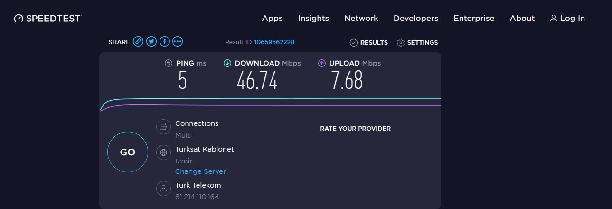Click the Log In link
This screenshot has width=612, height=209.
click(x=572, y=18)
